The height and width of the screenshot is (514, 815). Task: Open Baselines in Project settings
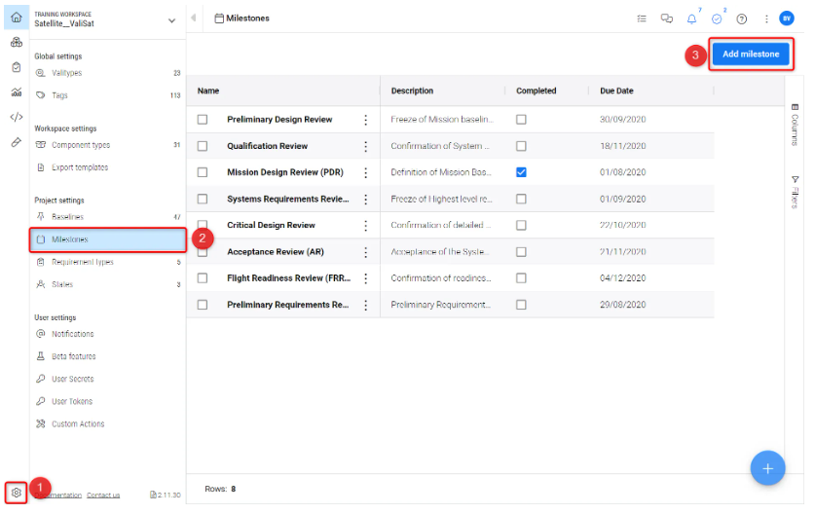(67, 217)
